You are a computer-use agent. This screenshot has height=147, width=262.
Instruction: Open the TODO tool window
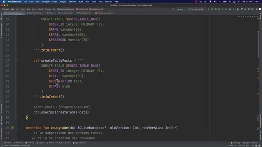point(7,143)
